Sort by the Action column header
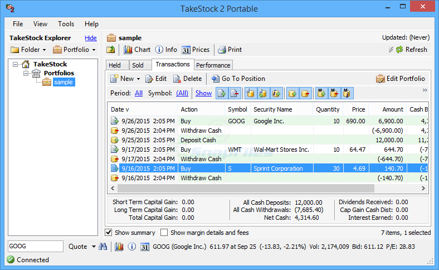The image size is (439, 270). [201, 109]
